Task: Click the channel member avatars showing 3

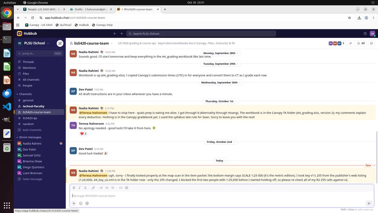Action: [337, 43]
